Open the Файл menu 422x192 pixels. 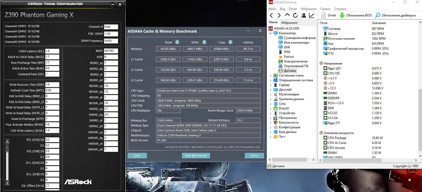tap(272, 9)
